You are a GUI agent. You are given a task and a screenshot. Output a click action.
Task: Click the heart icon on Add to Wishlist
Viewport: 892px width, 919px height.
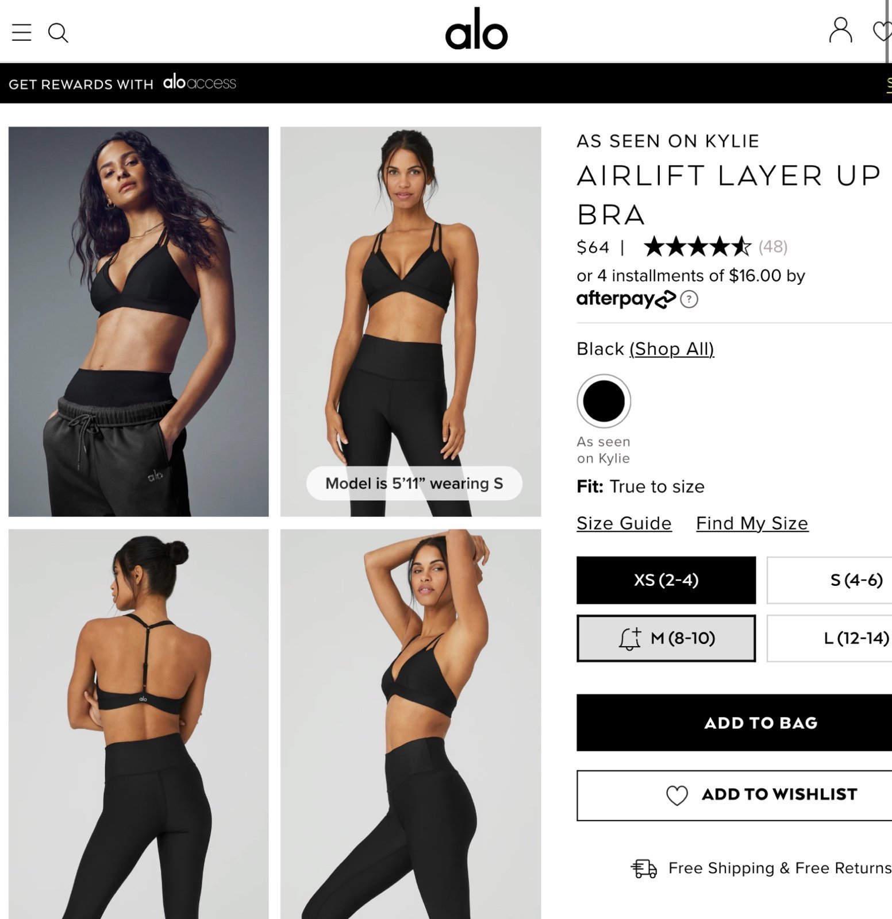click(x=676, y=795)
